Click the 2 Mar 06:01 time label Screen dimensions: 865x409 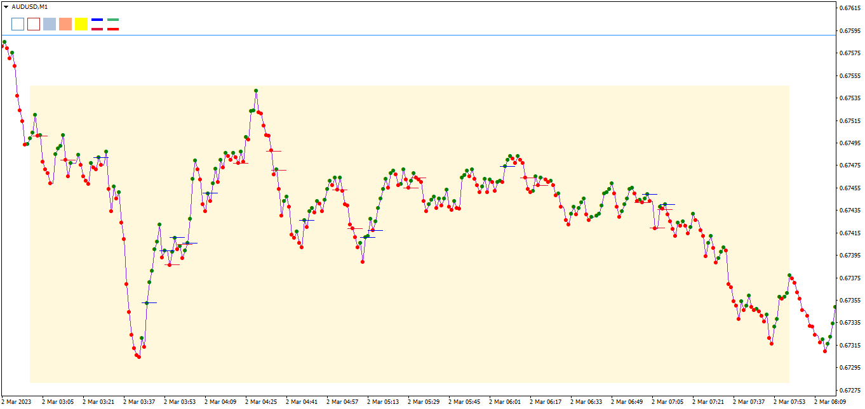(505, 401)
